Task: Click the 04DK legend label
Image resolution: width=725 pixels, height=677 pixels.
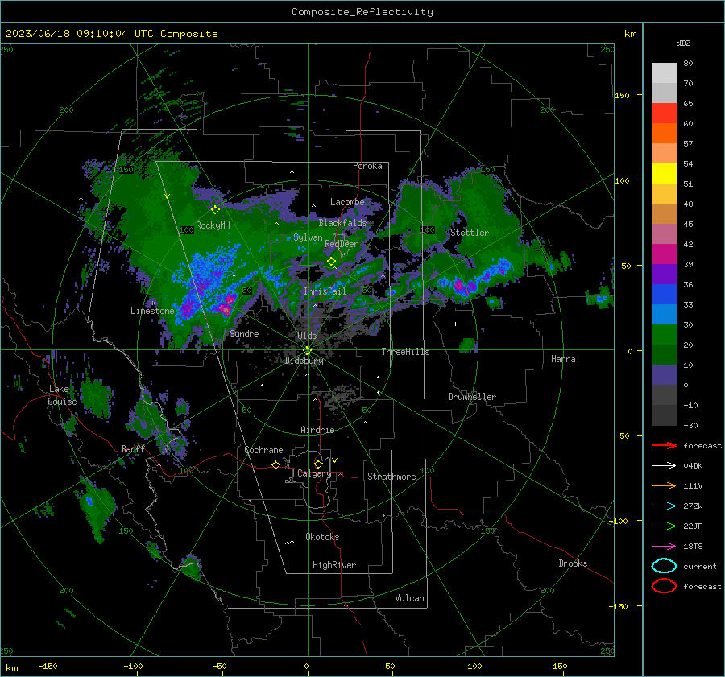Action: (693, 465)
